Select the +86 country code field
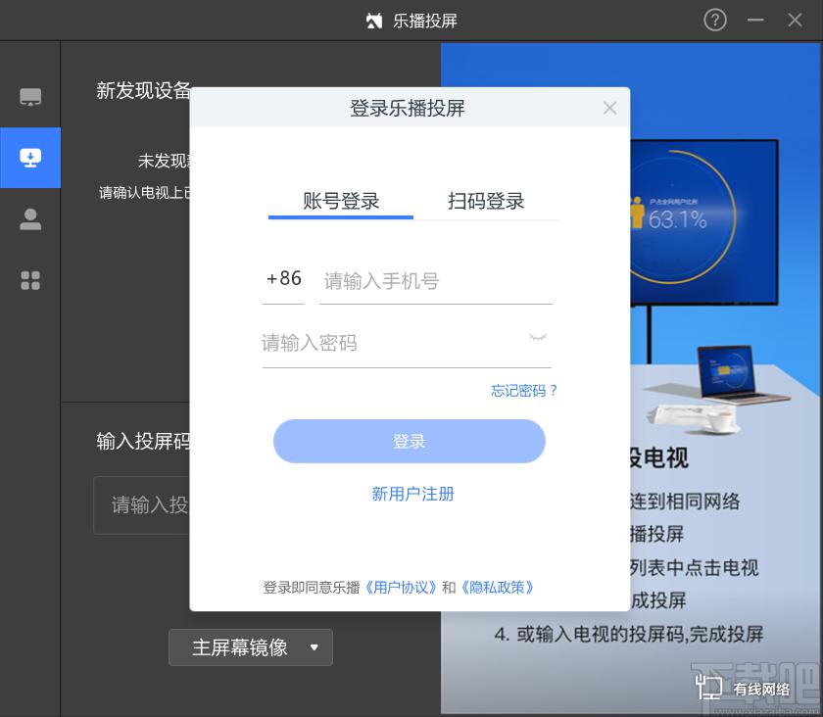This screenshot has width=823, height=717. point(283,279)
